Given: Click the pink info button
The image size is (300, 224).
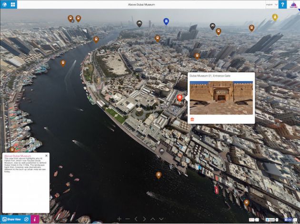Looking at the screenshot, I should 35,219.
